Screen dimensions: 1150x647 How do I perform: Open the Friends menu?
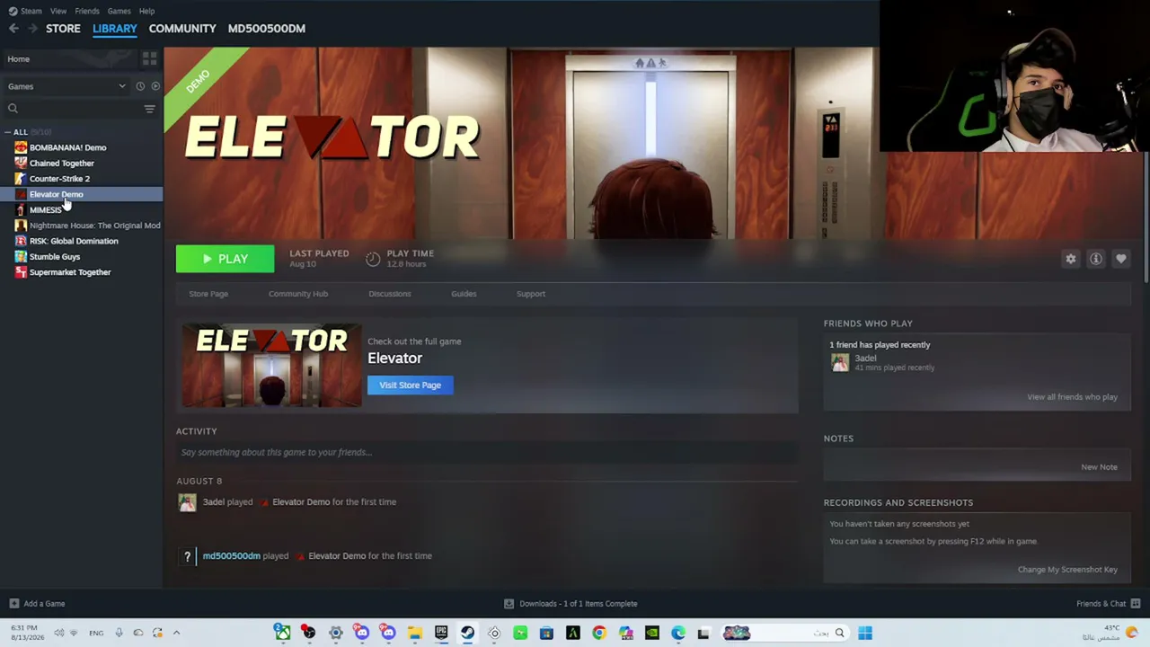pos(87,11)
